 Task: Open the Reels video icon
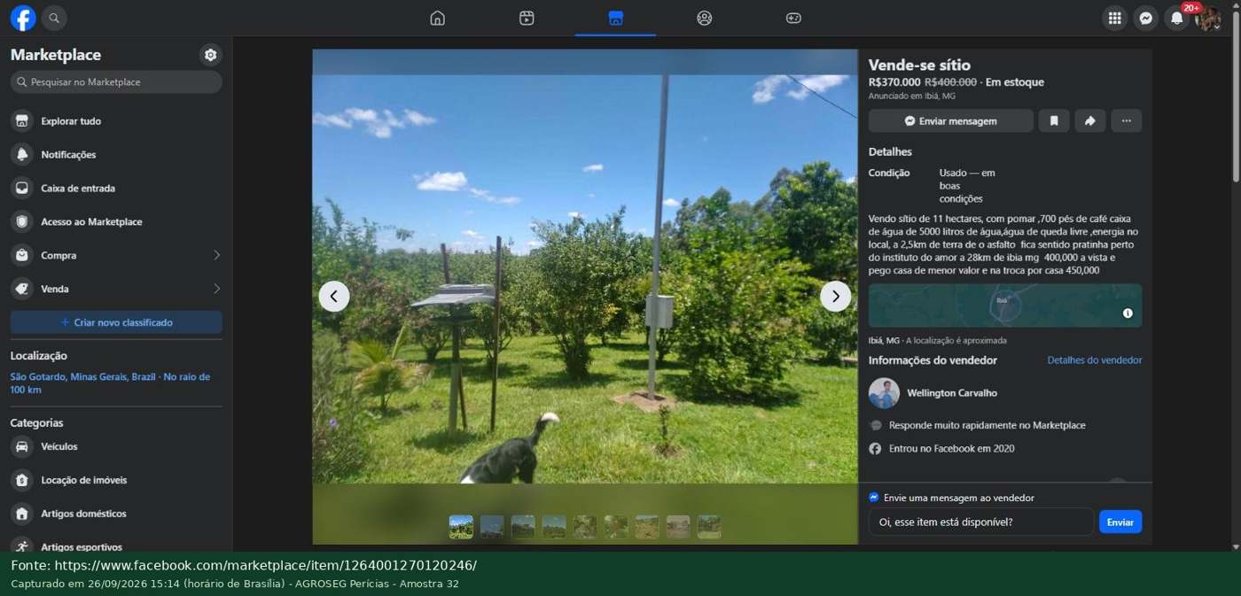tap(527, 18)
